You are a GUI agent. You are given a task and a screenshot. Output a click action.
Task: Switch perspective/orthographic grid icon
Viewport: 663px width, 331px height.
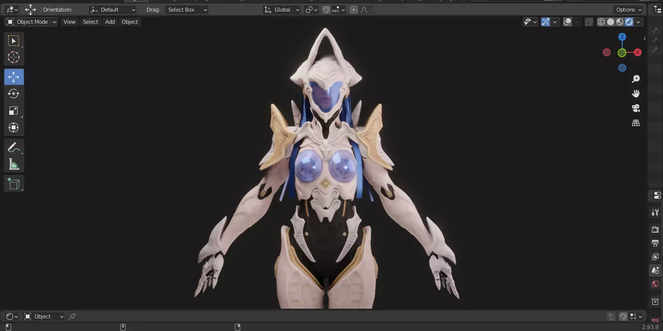click(x=636, y=123)
